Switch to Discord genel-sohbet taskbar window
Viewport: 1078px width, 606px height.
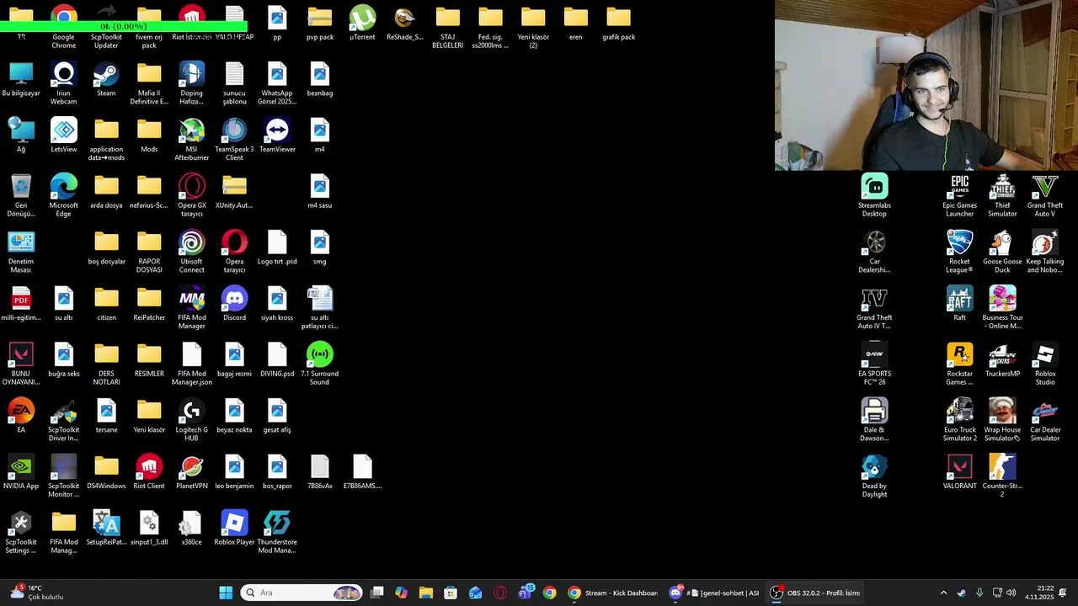click(x=715, y=593)
